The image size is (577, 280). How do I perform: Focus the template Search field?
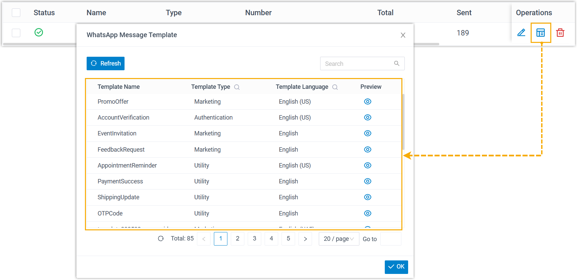pyautogui.click(x=358, y=63)
